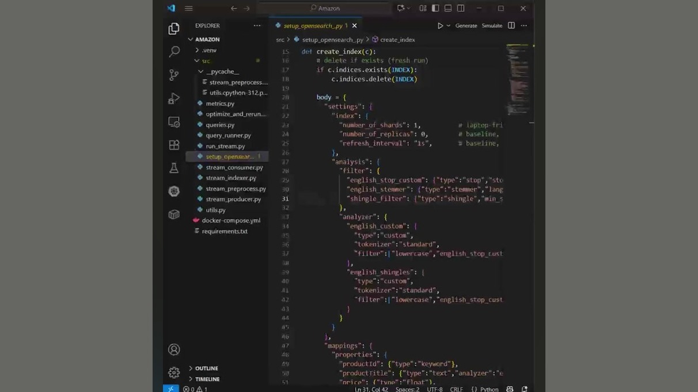Open Explorer views and more actions ellipsis

(257, 25)
